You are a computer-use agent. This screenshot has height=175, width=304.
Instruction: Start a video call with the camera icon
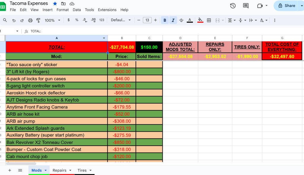(260, 6)
